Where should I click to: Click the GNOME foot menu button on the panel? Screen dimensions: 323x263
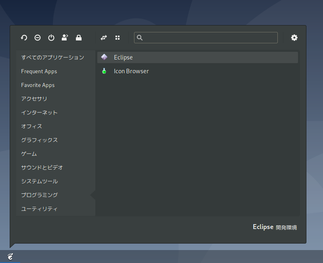coord(10,257)
